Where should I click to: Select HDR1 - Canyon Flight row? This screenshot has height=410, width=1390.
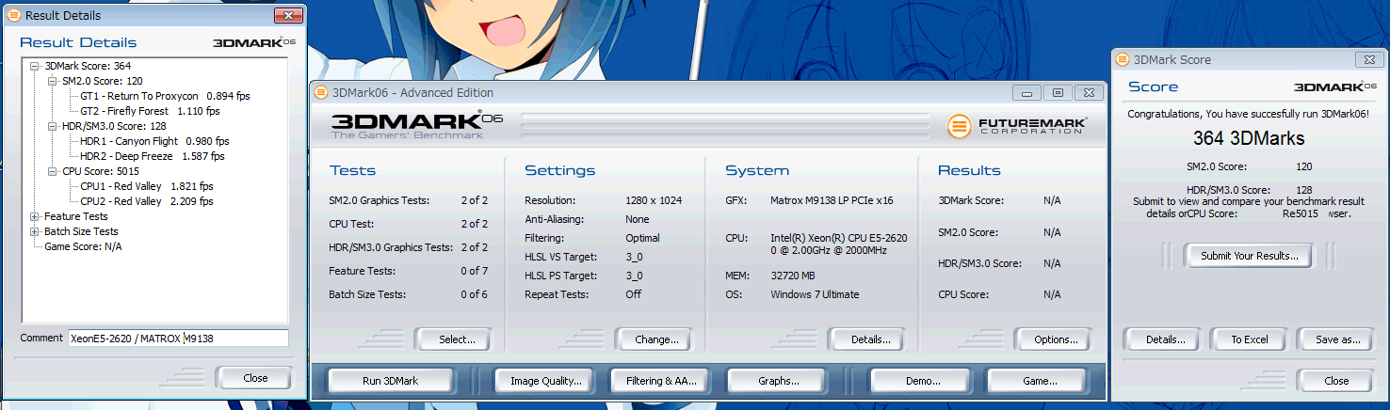[154, 141]
